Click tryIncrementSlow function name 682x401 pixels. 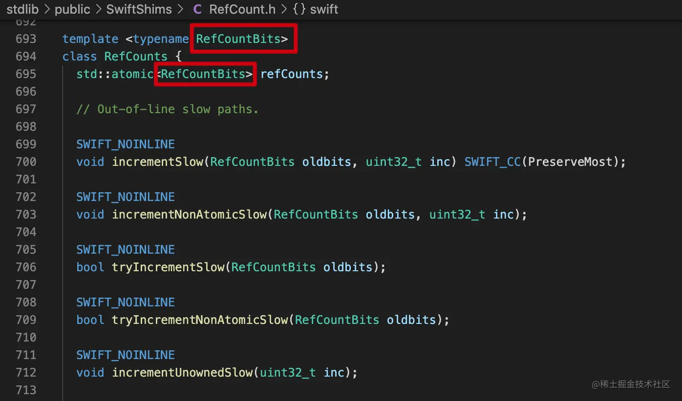tap(168, 267)
